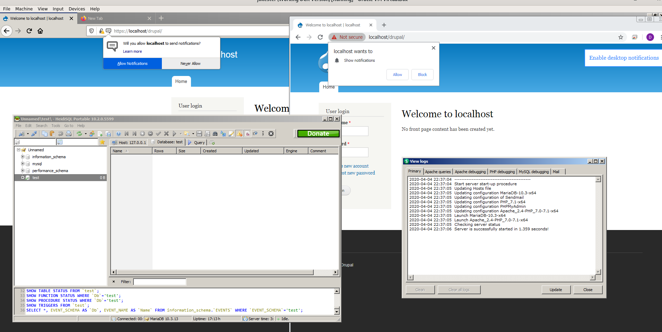Click the Undo icon in HeidiSQL toolbar
Image resolution: width=662 pixels, height=332 pixels.
pos(61,134)
